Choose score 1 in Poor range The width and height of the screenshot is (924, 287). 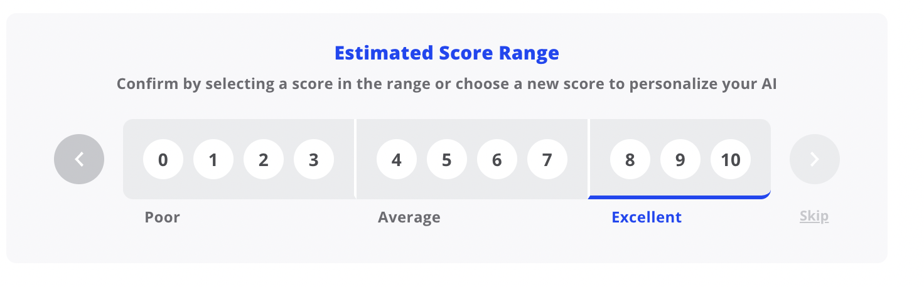point(213,160)
